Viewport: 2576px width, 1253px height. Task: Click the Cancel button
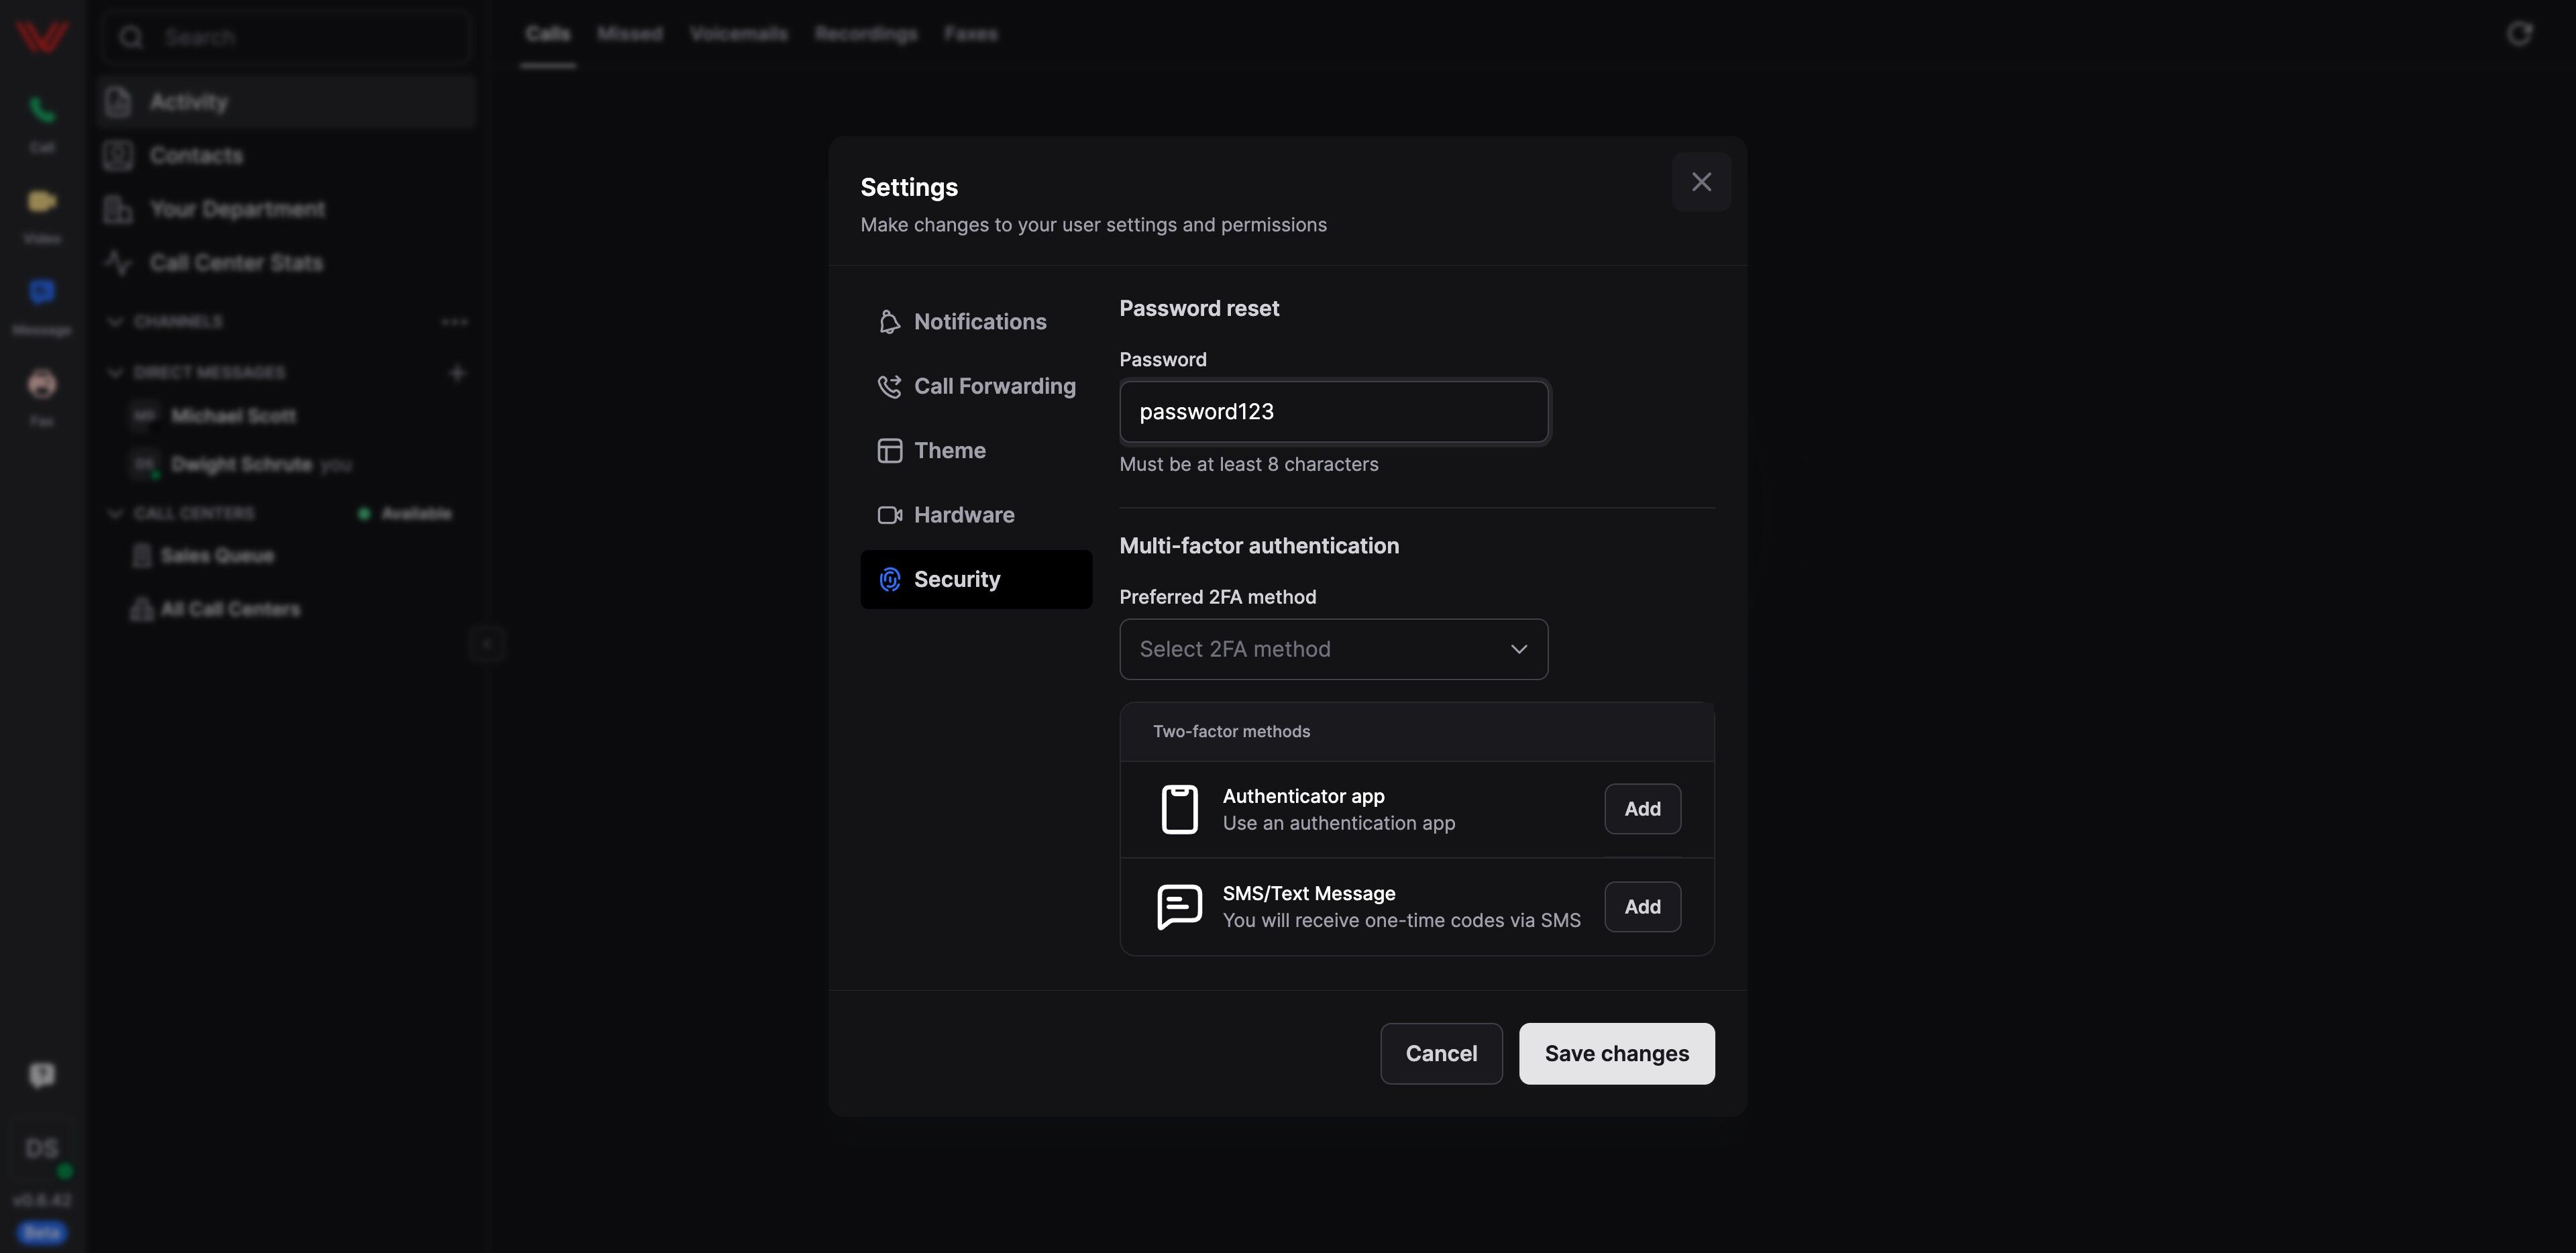point(1441,1054)
